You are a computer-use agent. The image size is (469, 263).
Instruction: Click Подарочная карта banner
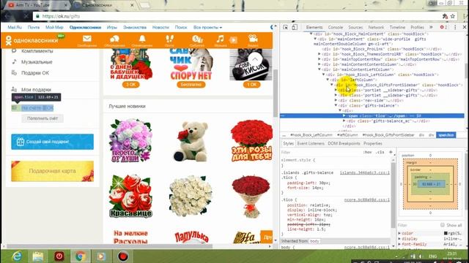pyautogui.click(x=52, y=171)
